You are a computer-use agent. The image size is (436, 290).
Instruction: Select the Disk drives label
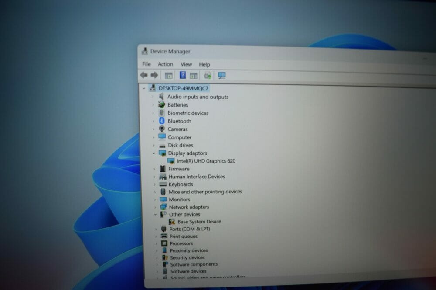click(x=181, y=145)
